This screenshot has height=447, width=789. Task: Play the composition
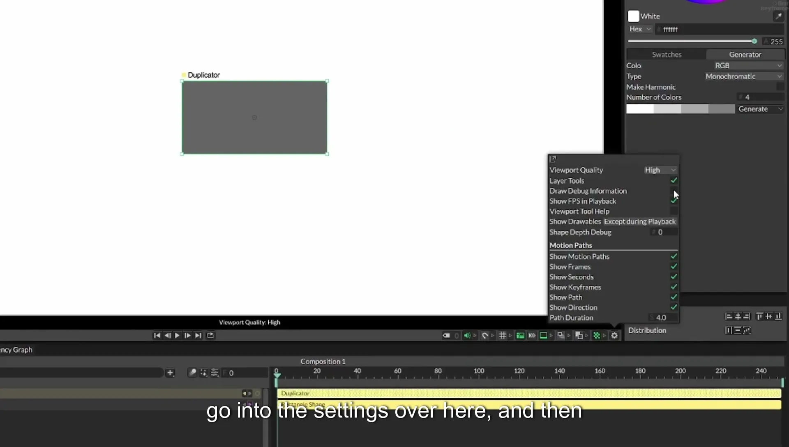click(177, 336)
